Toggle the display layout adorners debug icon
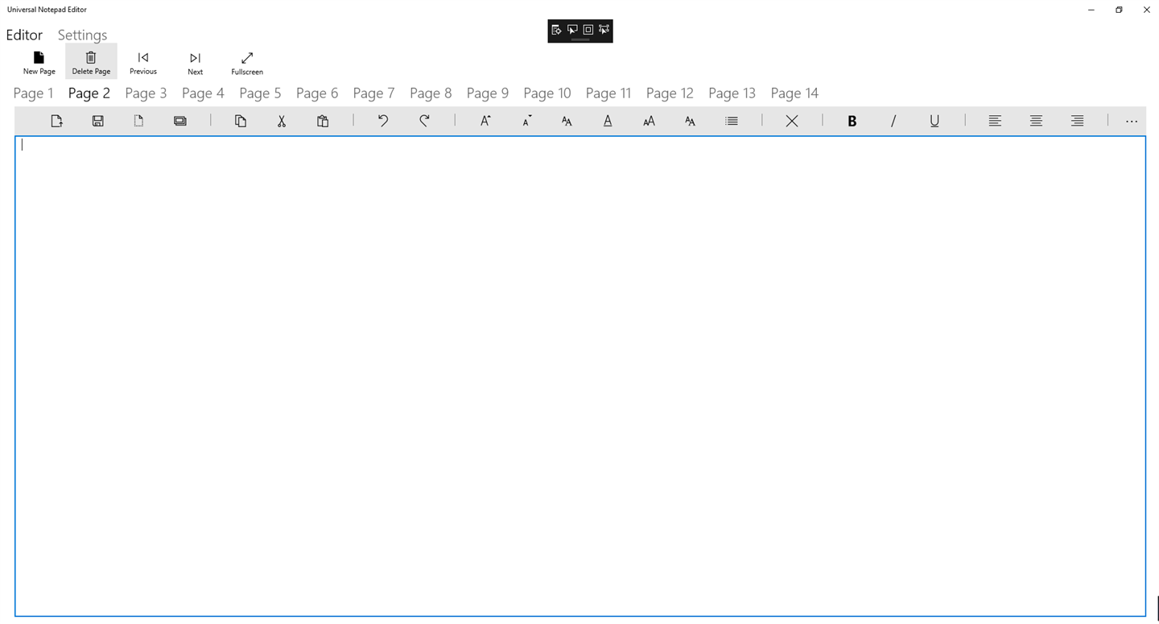Viewport: 1159px width, 624px height. click(588, 30)
